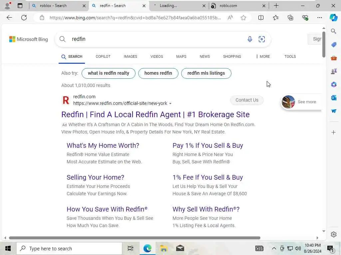Viewport: 341px width, 255px height.
Task: Add sidebar app with plus icon
Action: coord(333,132)
